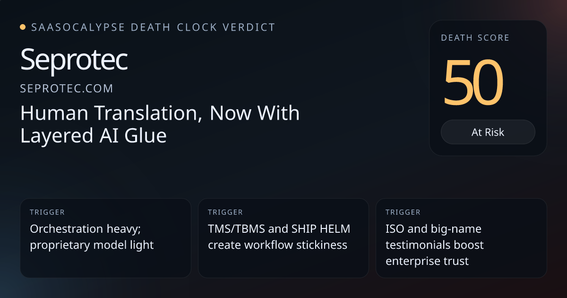Click the 'TMS/TBMS and SHIP HELM' text line
Viewport: 567px width, 298px height.
(x=279, y=229)
